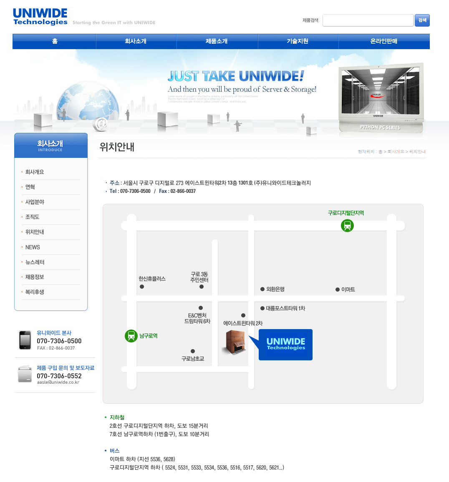The image size is (449, 482).
Task: Click the FAX : 02-866-0037 sidebar text
Action: pyautogui.click(x=56, y=348)
